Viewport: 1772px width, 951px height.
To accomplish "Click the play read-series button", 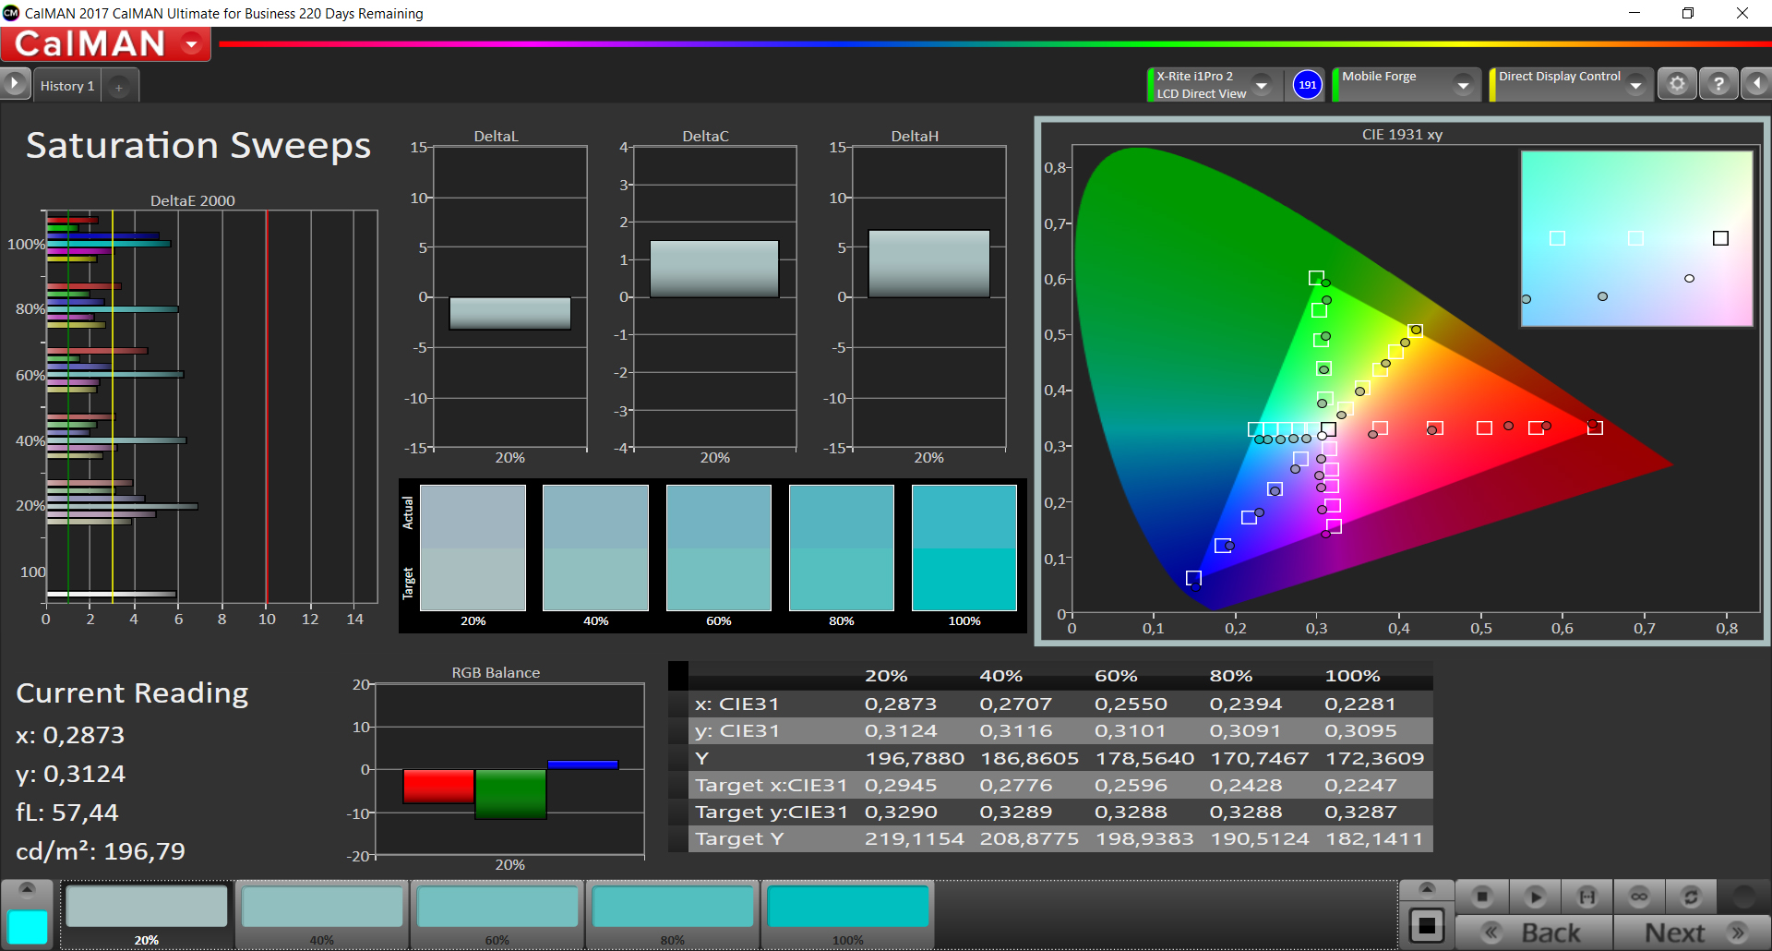I will click(1535, 897).
